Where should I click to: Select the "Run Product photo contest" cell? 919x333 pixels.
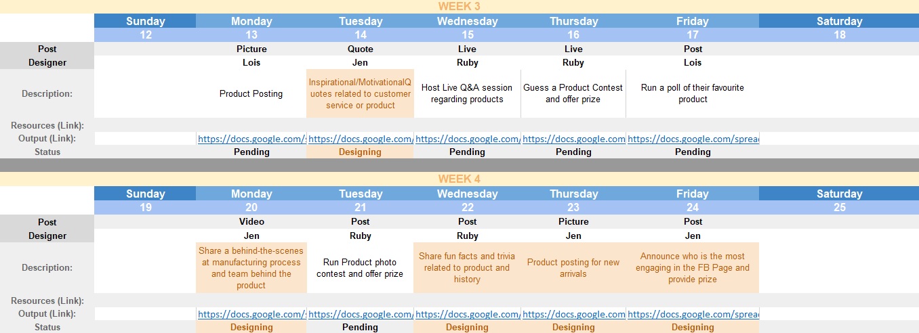coord(361,268)
